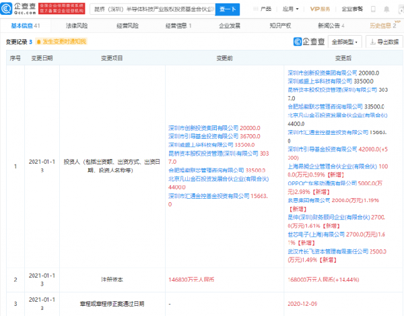Image resolution: width=404 pixels, height=316 pixels.
Task: Click the notification bell icon
Action: tap(386, 9)
